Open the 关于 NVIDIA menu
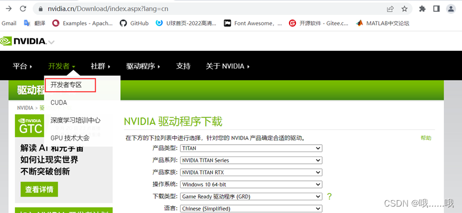462x213 pixels. [x=228, y=66]
